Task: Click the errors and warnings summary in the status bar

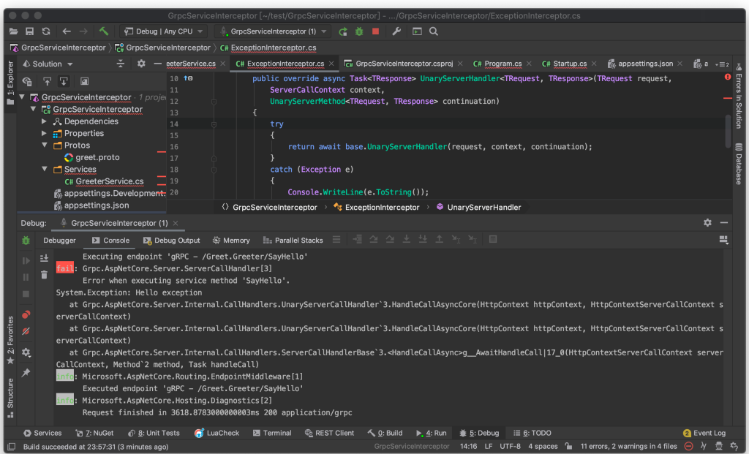Action: (x=628, y=447)
